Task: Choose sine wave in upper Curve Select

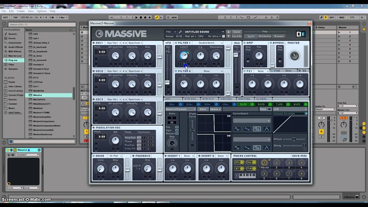Action: (237, 129)
